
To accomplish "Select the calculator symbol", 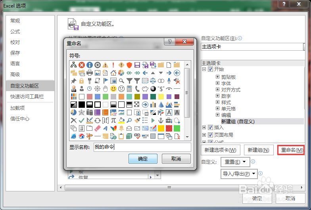I will (129, 89).
